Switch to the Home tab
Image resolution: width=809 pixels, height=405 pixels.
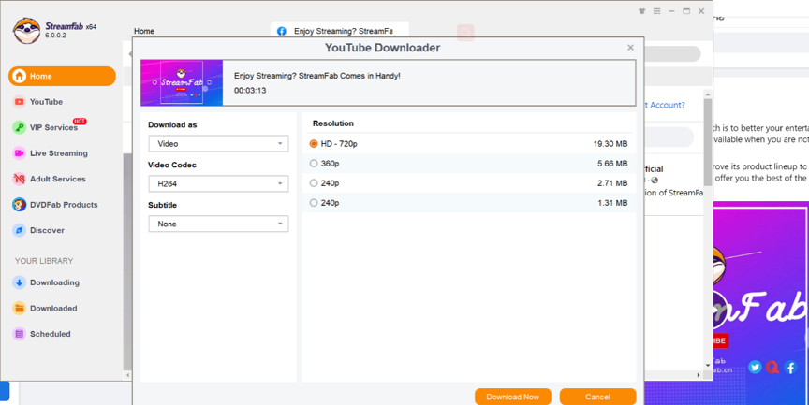144,31
